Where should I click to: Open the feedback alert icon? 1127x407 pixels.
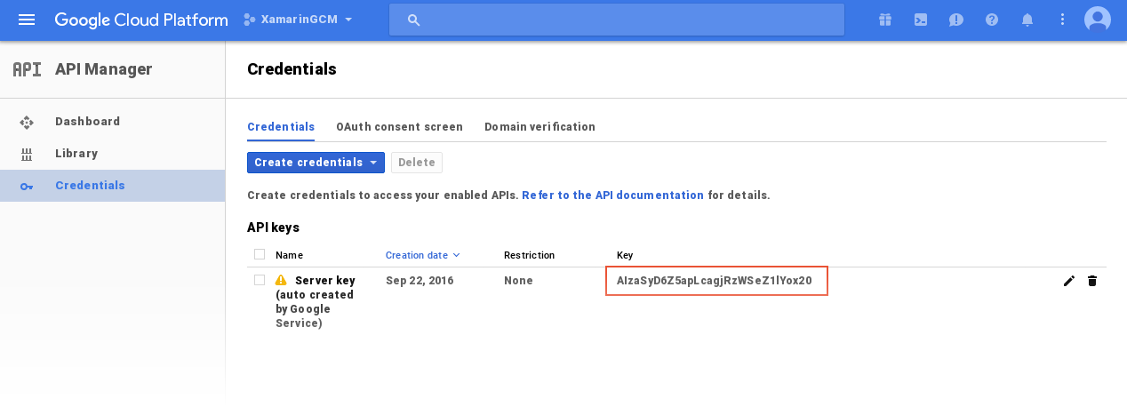pyautogui.click(x=956, y=20)
